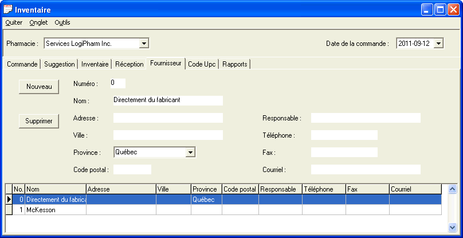The image size is (463, 238).
Task: Switch to the Suggestion tab
Action: pos(60,64)
